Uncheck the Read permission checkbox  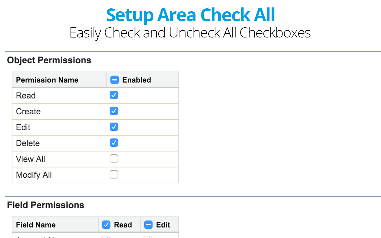tap(114, 95)
